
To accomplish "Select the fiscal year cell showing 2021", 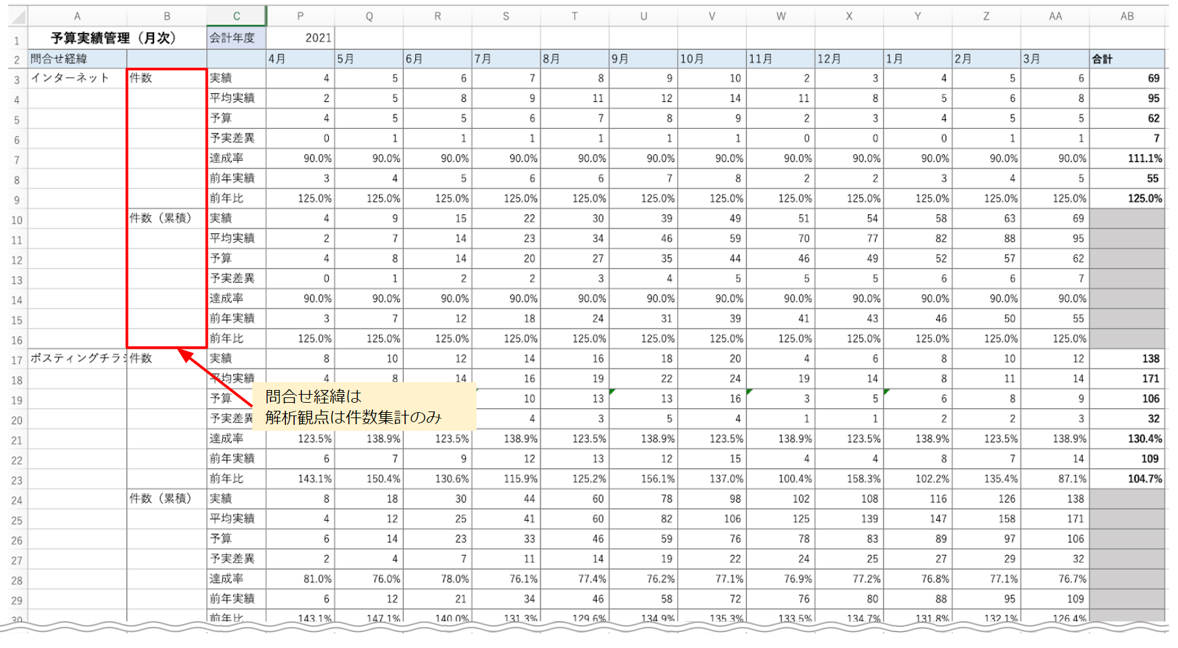I will (x=300, y=38).
